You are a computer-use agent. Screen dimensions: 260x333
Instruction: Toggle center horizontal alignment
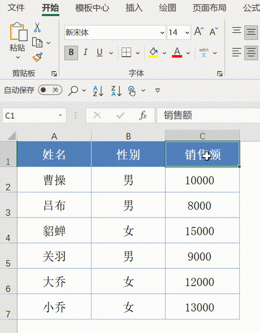click(x=251, y=53)
